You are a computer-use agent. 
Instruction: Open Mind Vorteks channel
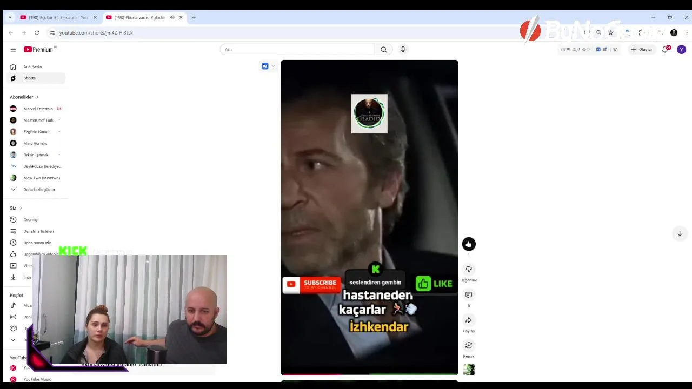click(x=36, y=143)
